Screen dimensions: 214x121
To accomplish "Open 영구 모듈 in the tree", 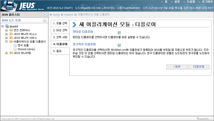I will pos(23,45).
